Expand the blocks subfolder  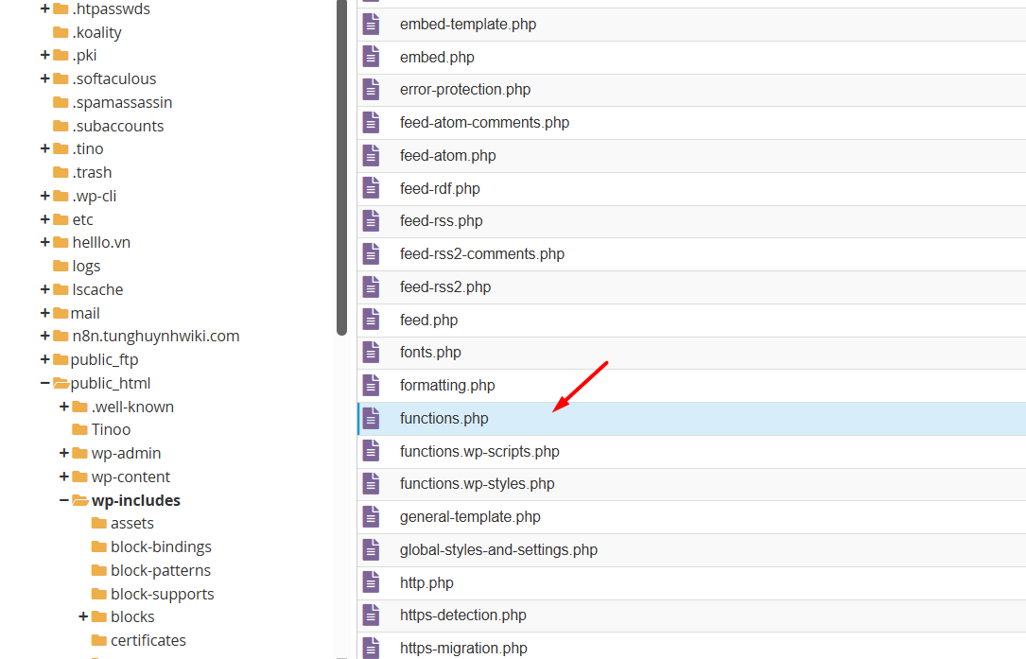pyautogui.click(x=83, y=616)
